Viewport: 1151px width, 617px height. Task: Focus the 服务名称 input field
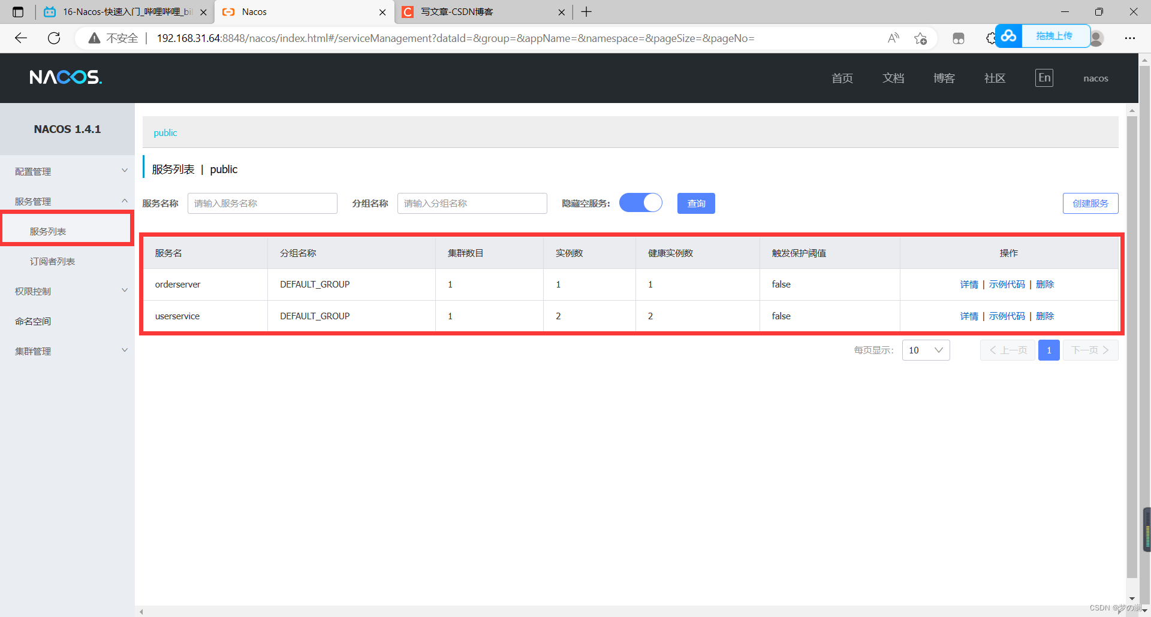coord(263,203)
